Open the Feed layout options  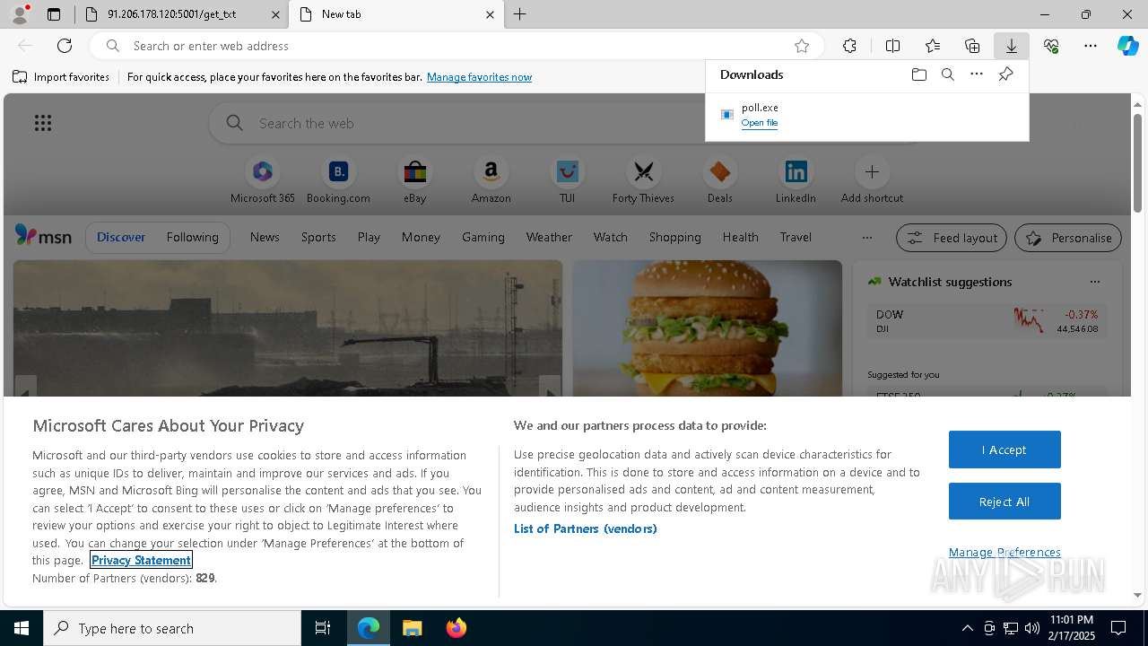[952, 238]
